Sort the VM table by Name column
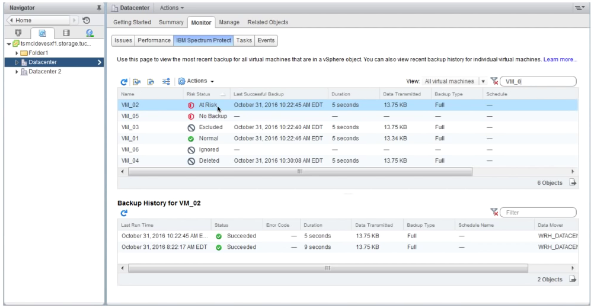The image size is (594, 308). [150, 94]
